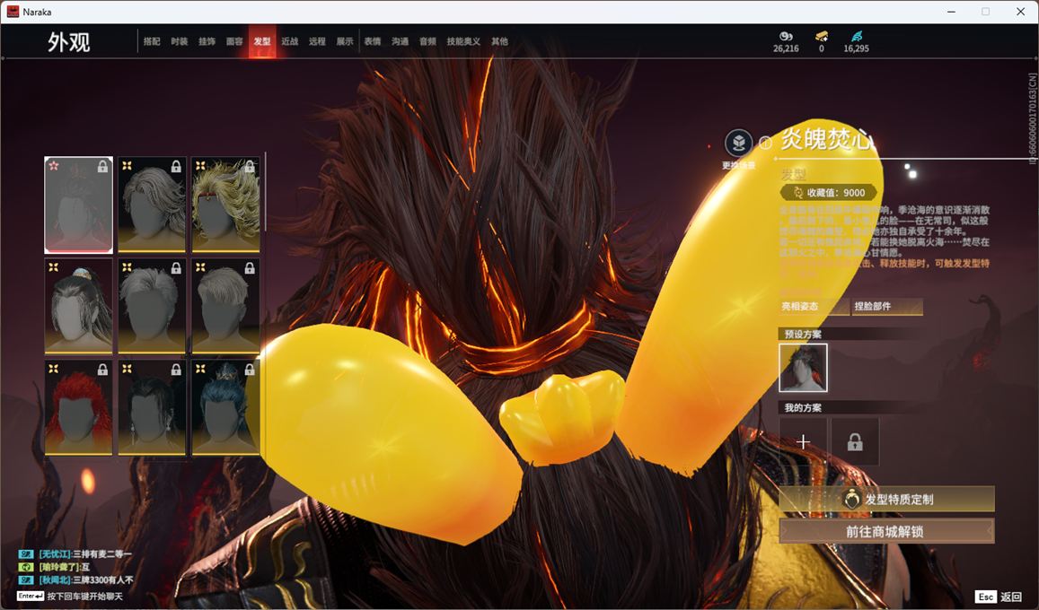Select the blonde curly hairstyle with headband

click(x=225, y=205)
